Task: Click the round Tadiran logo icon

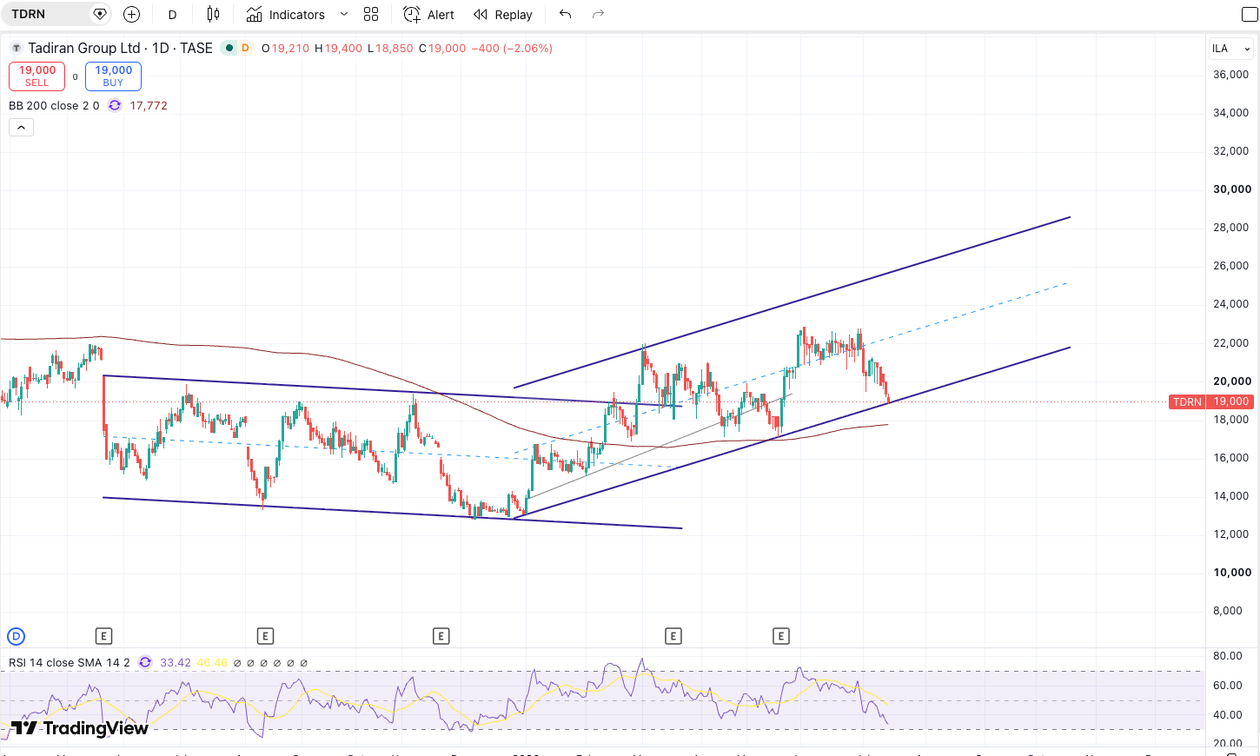Action: click(17, 48)
